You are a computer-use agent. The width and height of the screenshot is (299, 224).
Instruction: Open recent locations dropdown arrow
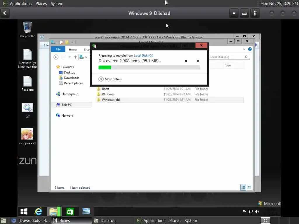(x=69, y=57)
